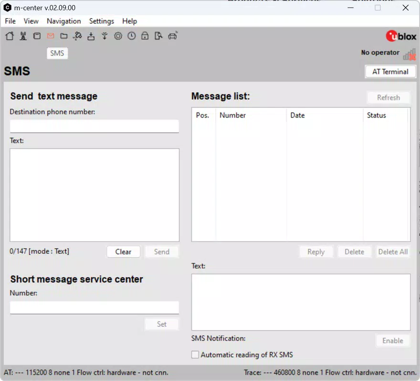Open the Home page icon
This screenshot has height=381, width=420.
click(10, 36)
